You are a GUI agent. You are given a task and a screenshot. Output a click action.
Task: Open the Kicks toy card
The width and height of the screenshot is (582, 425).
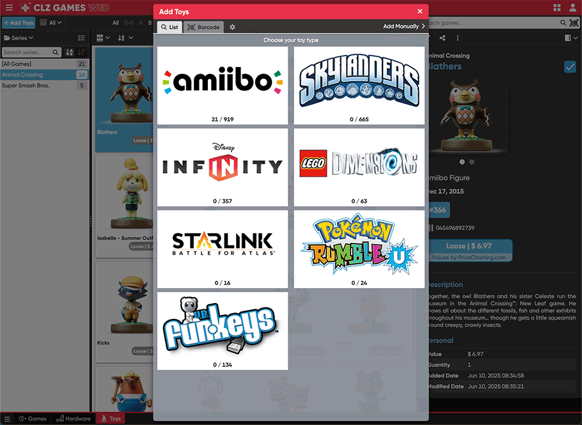124,312
